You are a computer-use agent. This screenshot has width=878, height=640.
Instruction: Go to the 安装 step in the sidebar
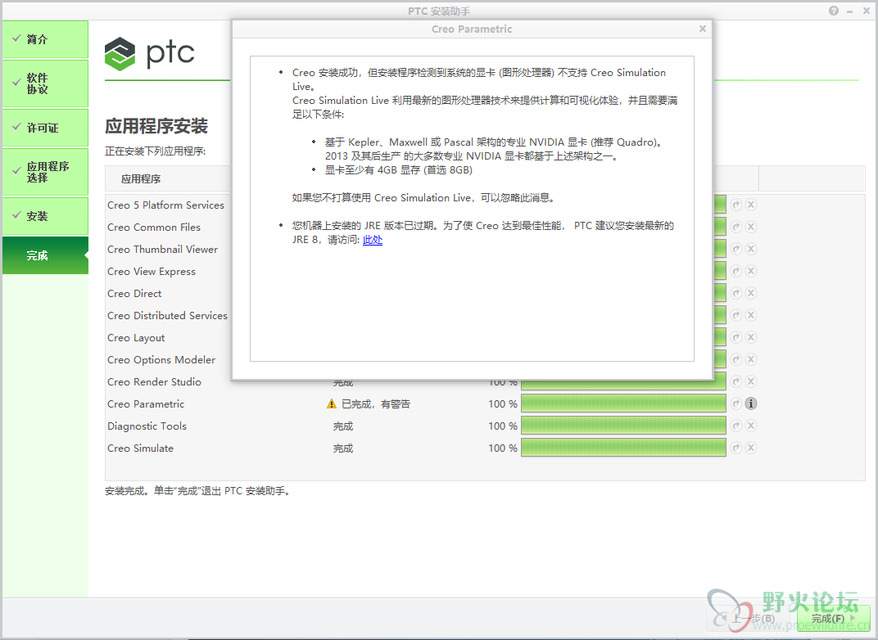[45, 216]
